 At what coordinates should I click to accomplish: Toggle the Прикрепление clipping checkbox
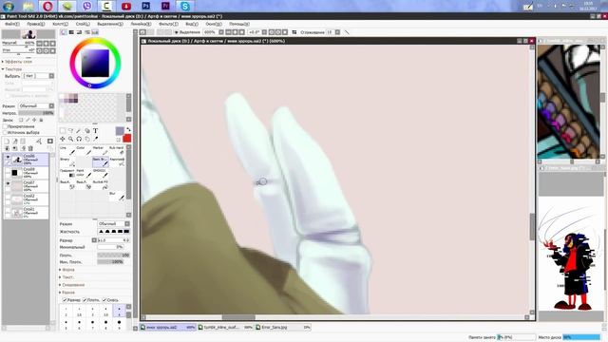6,126
